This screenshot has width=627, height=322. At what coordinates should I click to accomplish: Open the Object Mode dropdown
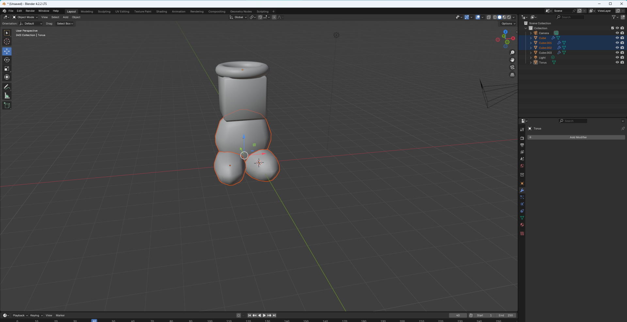click(25, 17)
